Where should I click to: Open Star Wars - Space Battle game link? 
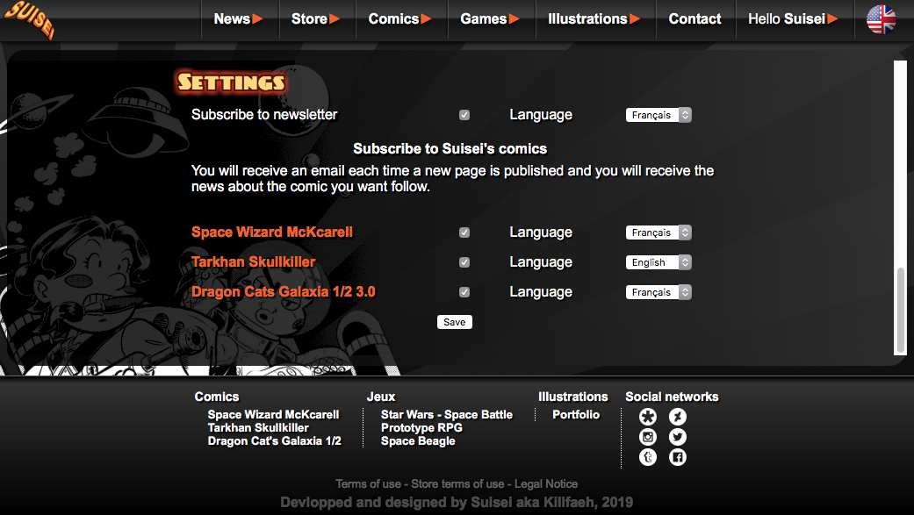pyautogui.click(x=447, y=414)
